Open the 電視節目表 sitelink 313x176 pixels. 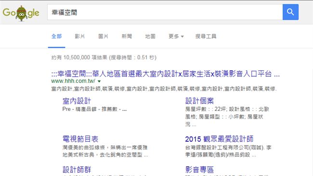pos(80,139)
